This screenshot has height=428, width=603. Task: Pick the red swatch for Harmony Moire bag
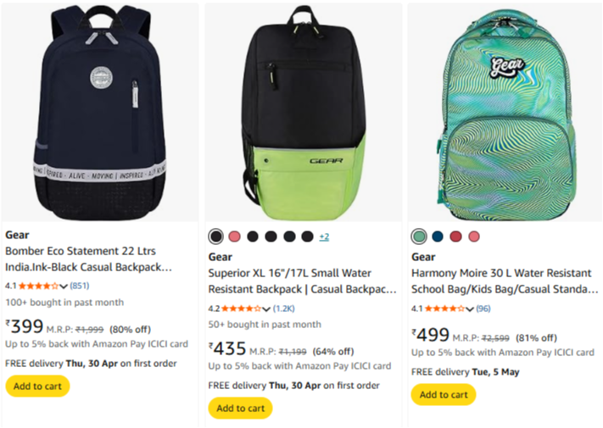click(x=456, y=236)
